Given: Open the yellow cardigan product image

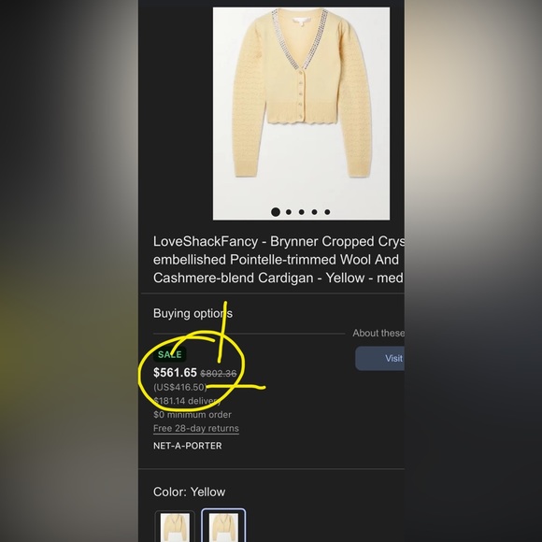Looking at the screenshot, I should pyautogui.click(x=301, y=113).
